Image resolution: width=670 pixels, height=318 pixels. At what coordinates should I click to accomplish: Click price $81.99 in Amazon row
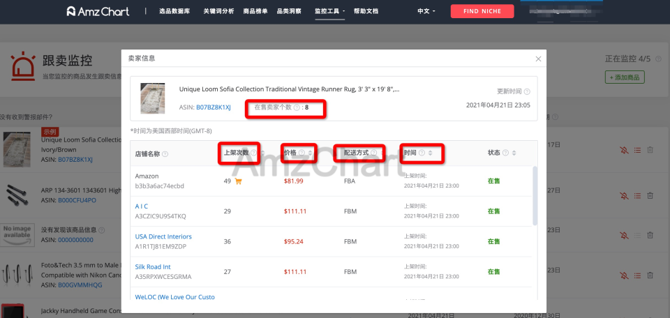point(294,181)
